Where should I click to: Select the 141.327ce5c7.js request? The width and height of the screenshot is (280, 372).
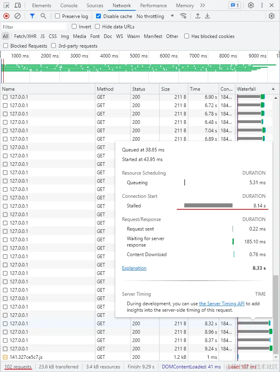point(26,357)
